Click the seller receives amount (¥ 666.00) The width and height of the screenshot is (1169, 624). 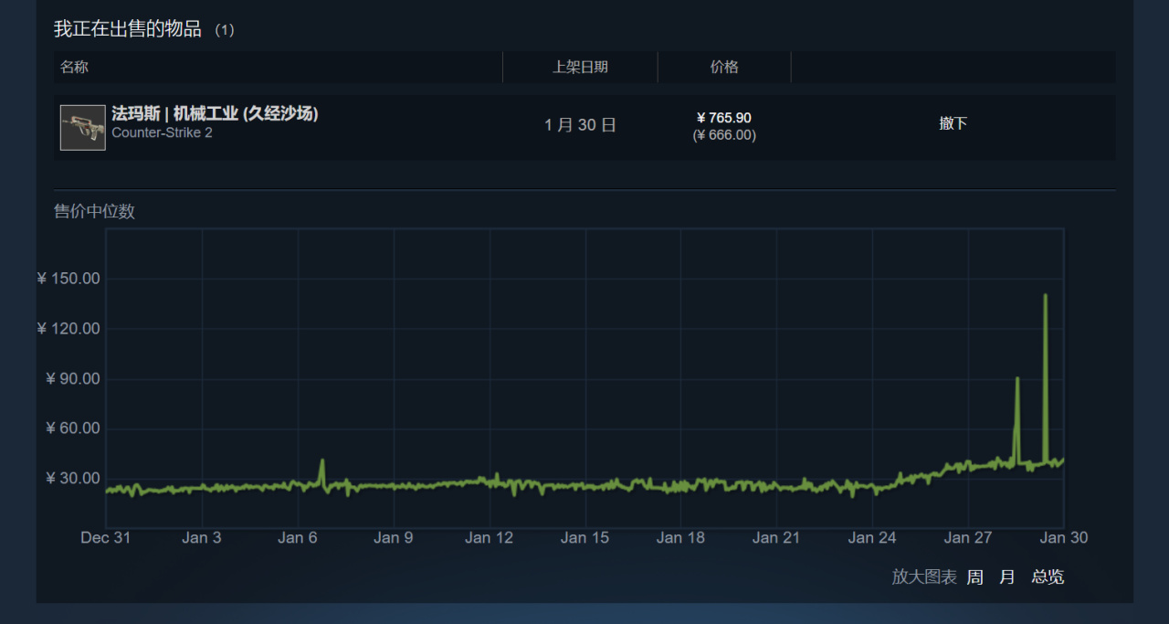point(724,135)
